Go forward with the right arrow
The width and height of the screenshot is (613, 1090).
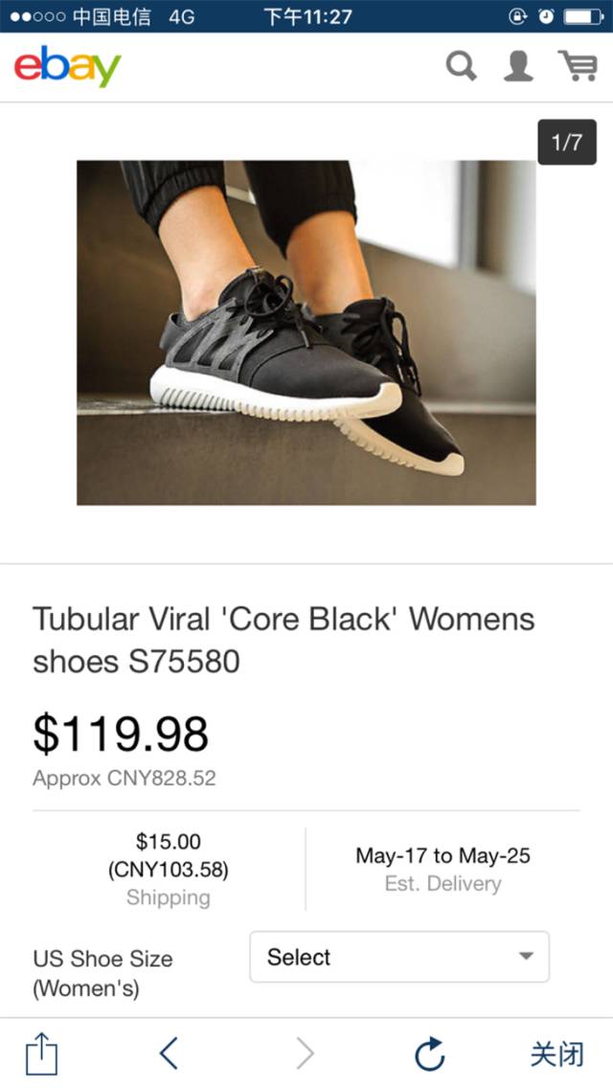306,1054
